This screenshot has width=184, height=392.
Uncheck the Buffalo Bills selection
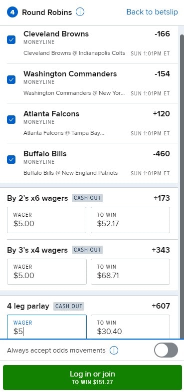click(11, 159)
